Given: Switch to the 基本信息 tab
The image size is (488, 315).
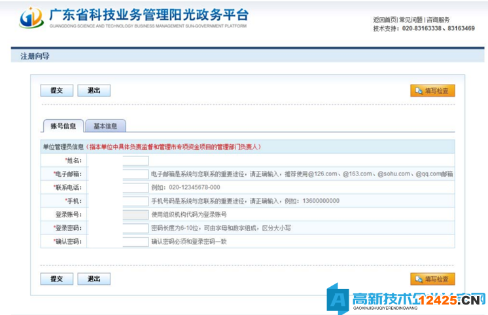Looking at the screenshot, I should (x=105, y=126).
